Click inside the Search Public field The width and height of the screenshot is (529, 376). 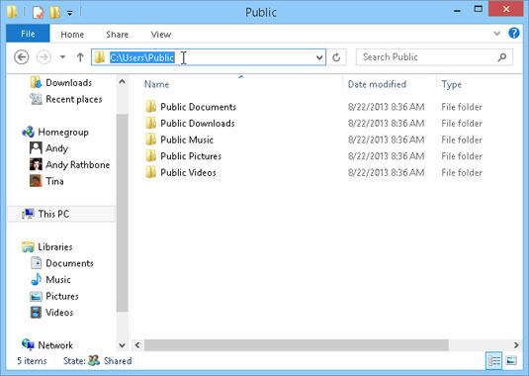[x=426, y=57]
